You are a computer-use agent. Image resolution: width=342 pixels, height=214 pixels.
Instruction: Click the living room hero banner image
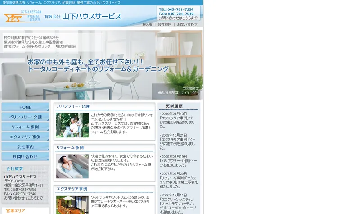tap(101, 65)
